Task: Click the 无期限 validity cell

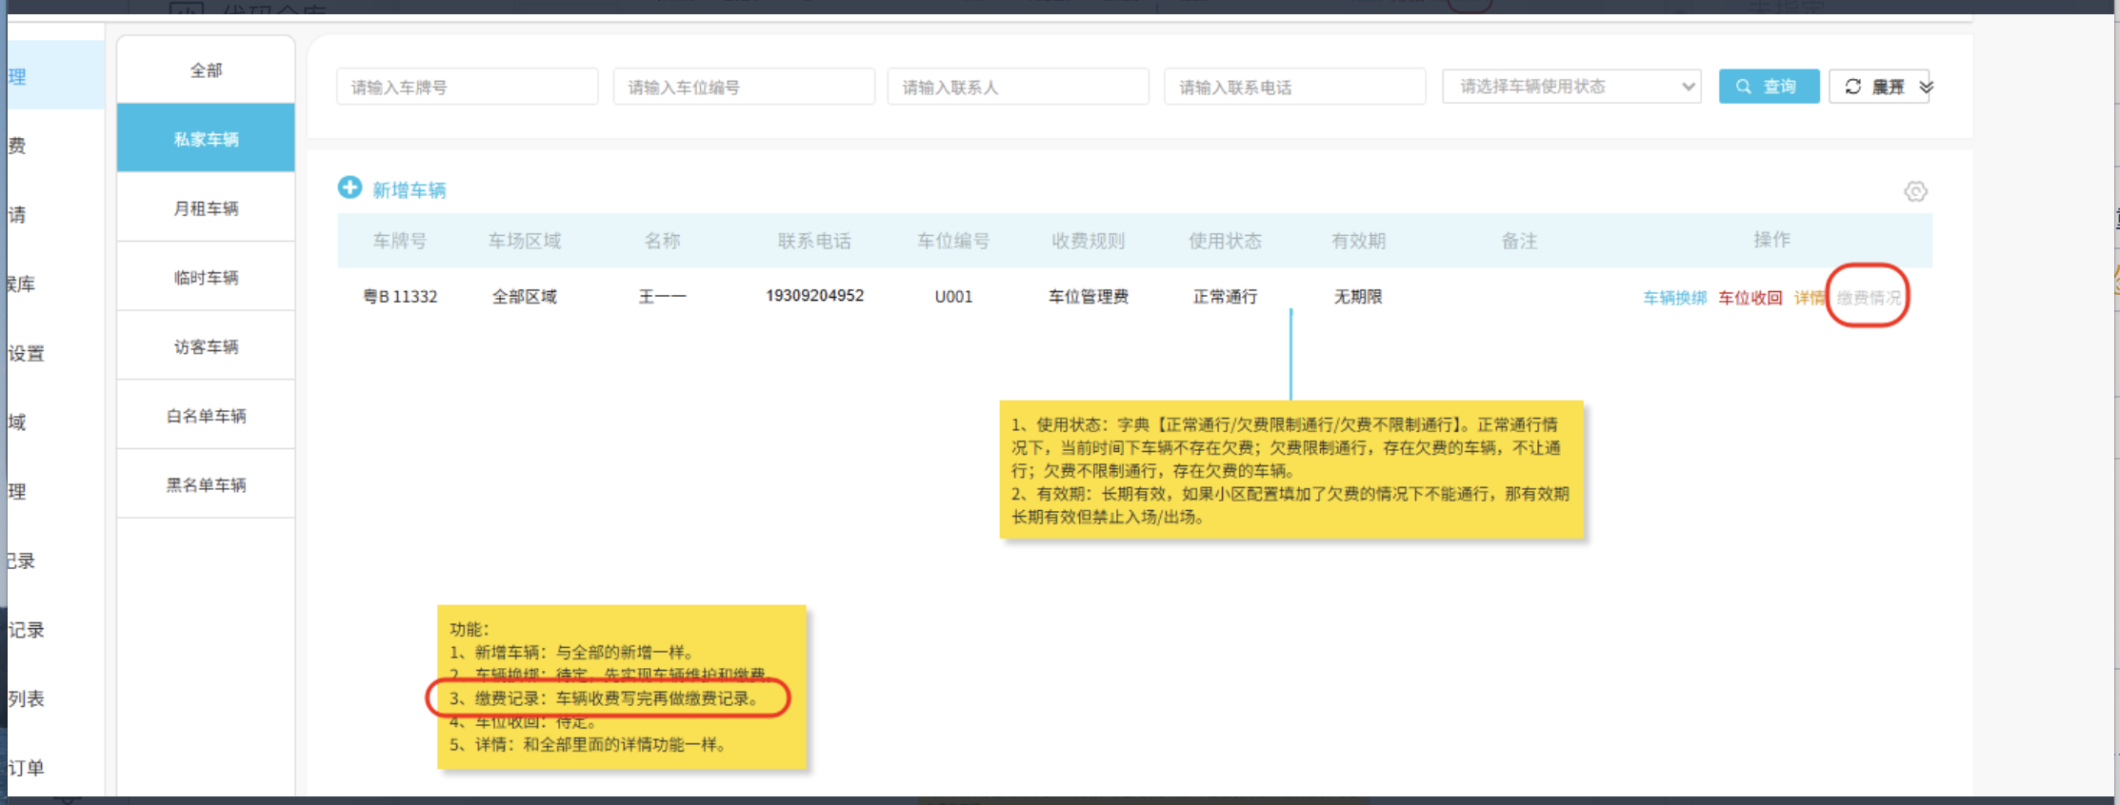Action: [1358, 297]
